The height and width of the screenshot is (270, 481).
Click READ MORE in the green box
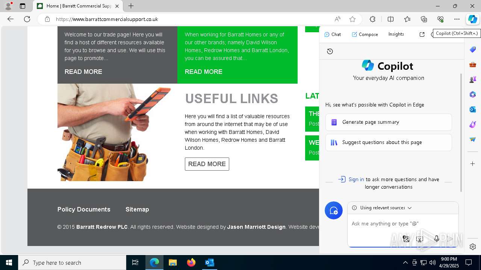(x=204, y=72)
